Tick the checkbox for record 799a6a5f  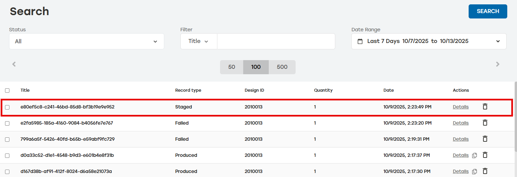click(7, 139)
